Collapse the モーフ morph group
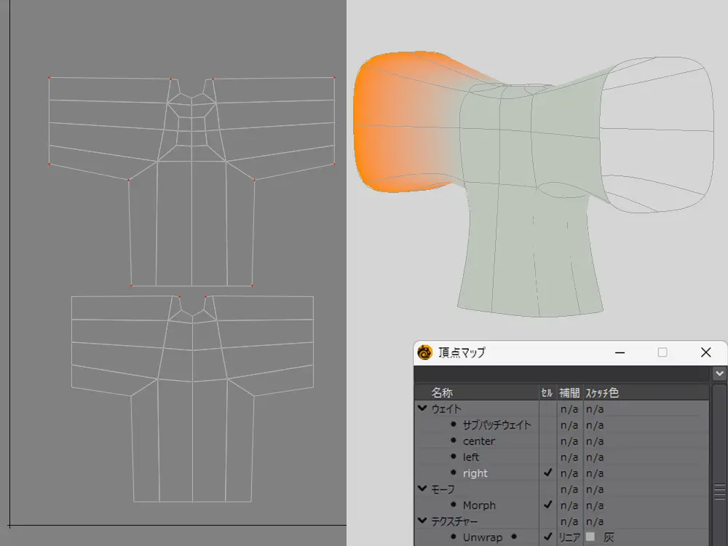This screenshot has width=728, height=546. (422, 489)
